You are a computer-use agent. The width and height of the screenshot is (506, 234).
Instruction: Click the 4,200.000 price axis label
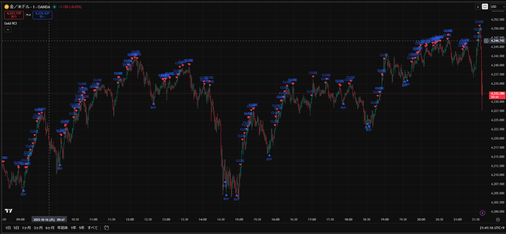[497, 212]
